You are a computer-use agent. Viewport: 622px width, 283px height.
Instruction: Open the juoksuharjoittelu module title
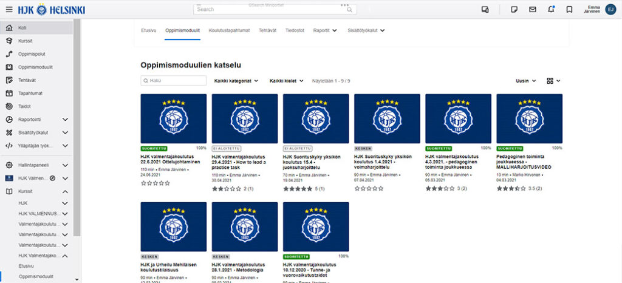point(312,162)
